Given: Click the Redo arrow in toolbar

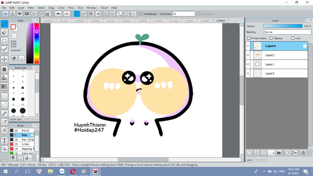Looking at the screenshot, I should tap(66, 14).
